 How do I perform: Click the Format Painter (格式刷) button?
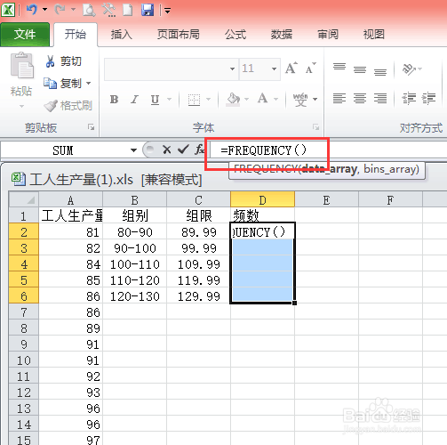68,106
